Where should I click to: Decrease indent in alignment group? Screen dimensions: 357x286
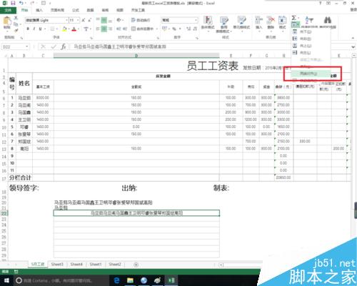119,29
